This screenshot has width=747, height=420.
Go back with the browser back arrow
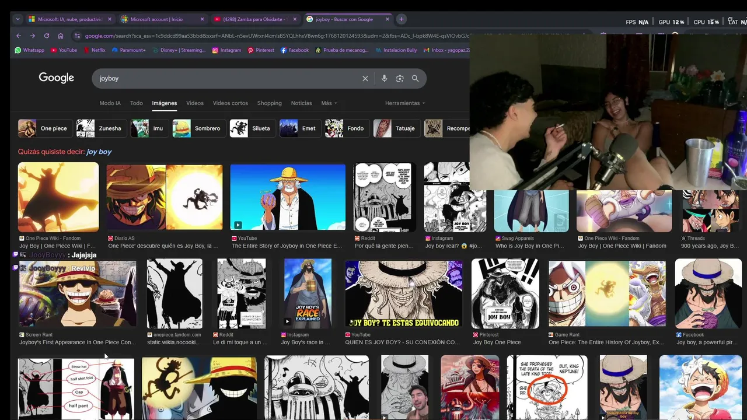(18, 36)
